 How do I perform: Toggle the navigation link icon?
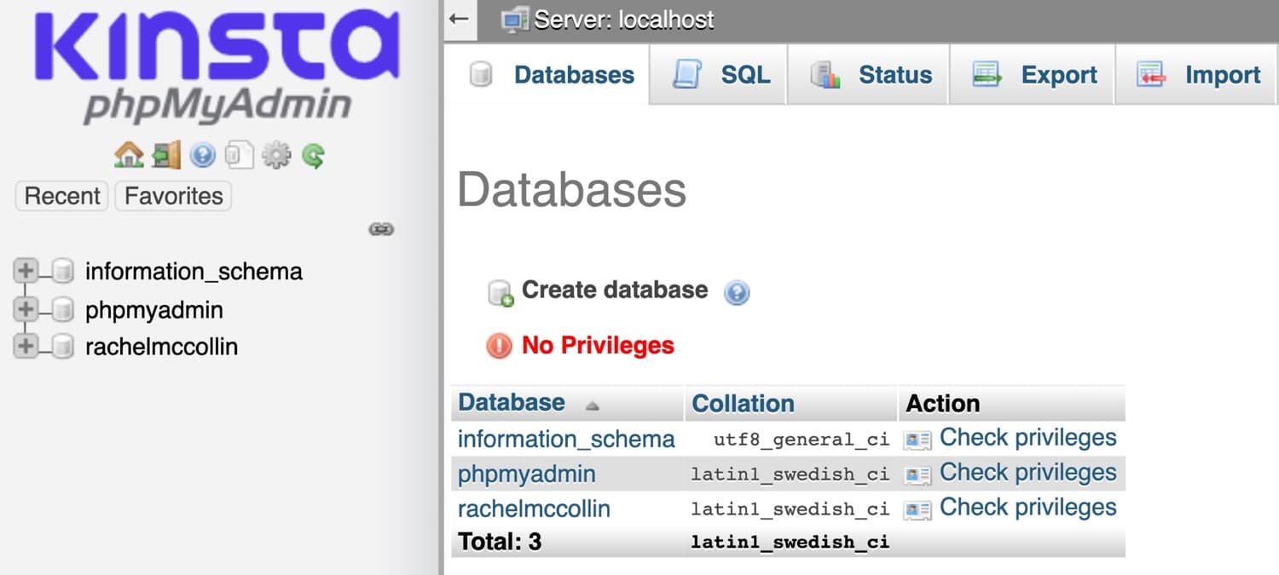click(x=381, y=229)
